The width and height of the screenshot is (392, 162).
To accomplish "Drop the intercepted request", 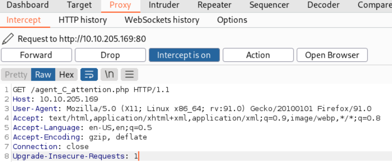I will (110, 55).
